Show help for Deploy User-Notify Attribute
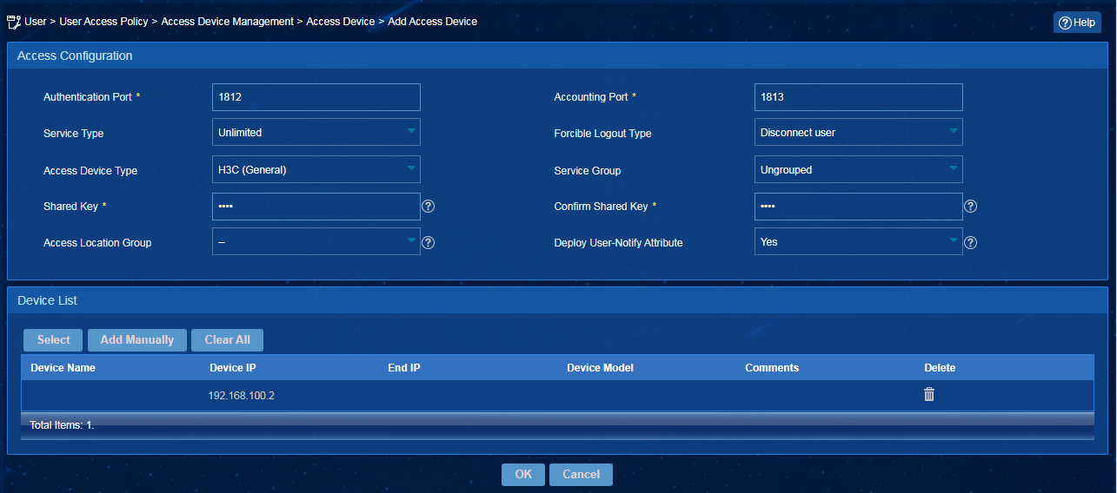1117x493 pixels. (971, 243)
